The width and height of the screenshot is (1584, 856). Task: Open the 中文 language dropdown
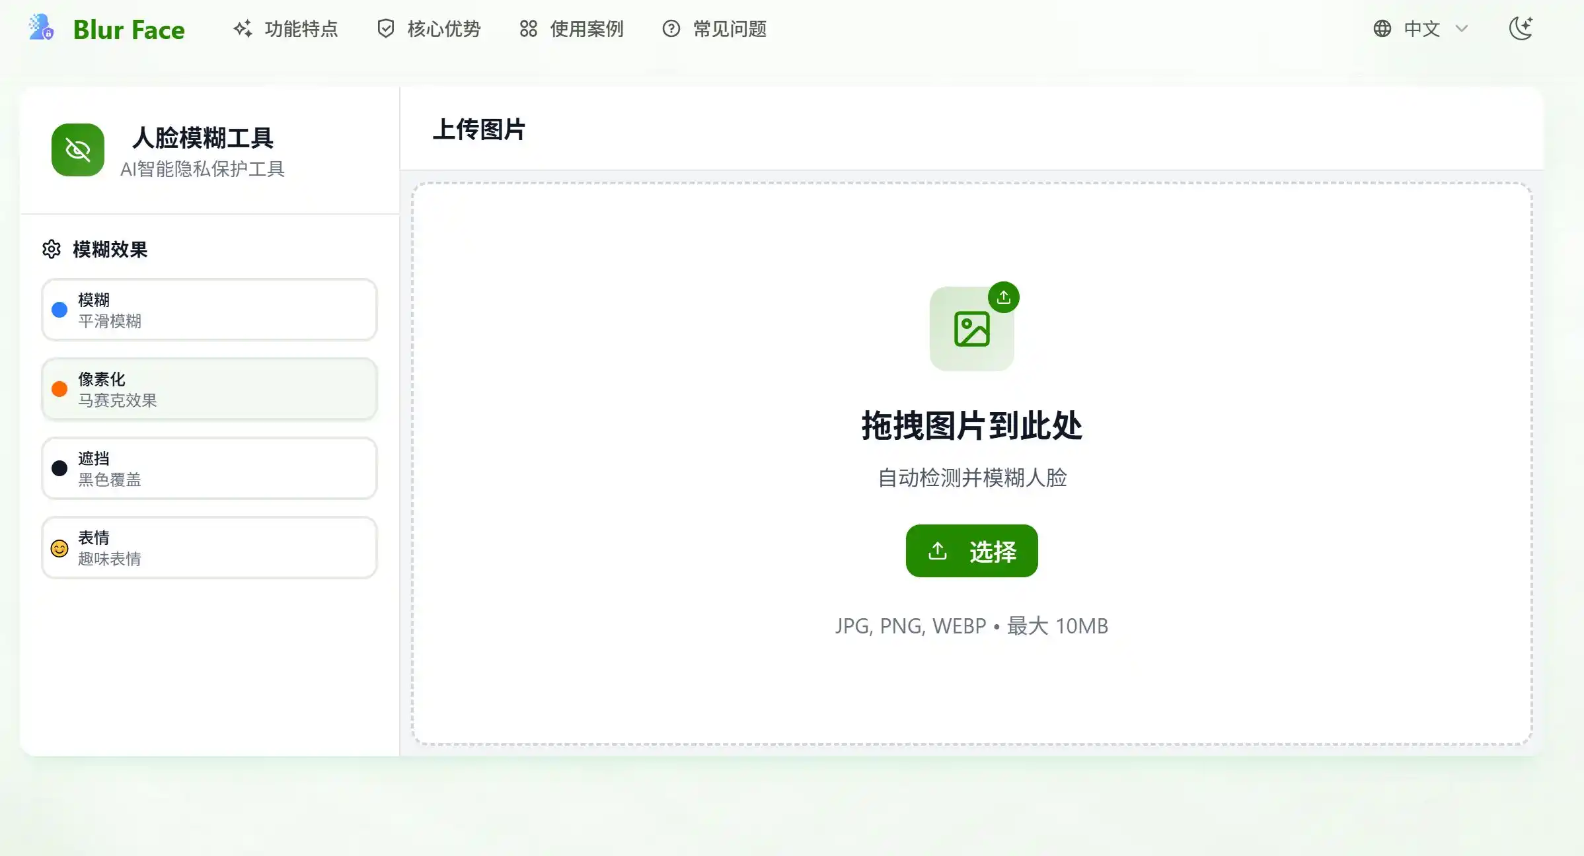(1421, 28)
